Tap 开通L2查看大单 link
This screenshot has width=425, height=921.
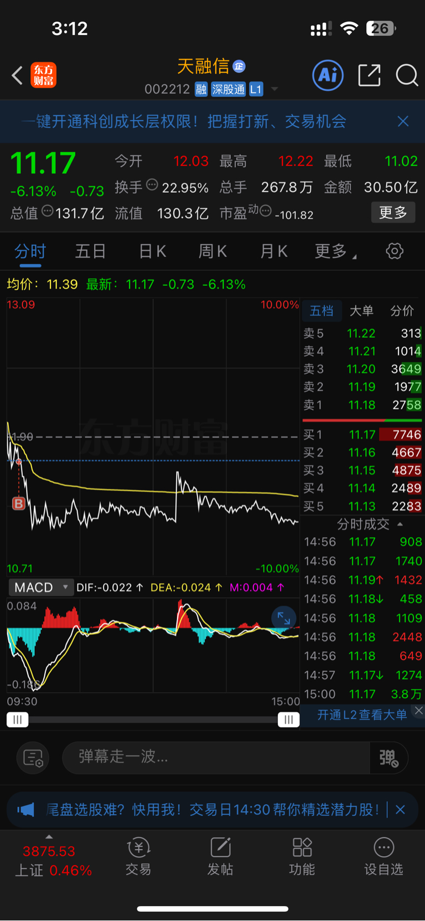pyautogui.click(x=362, y=715)
